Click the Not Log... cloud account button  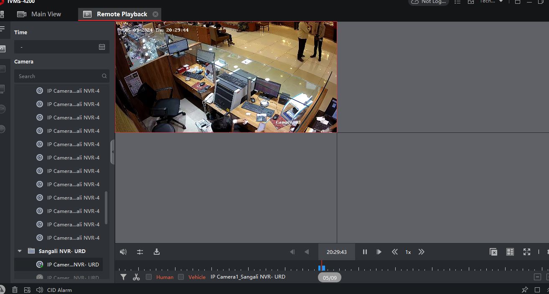click(x=429, y=2)
